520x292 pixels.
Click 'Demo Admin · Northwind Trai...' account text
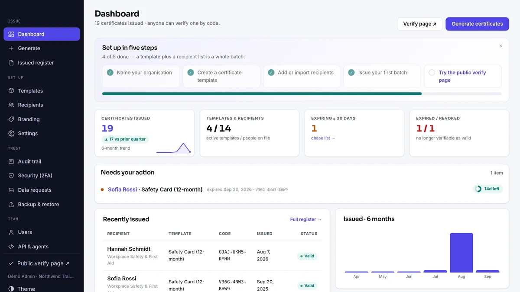click(x=41, y=276)
